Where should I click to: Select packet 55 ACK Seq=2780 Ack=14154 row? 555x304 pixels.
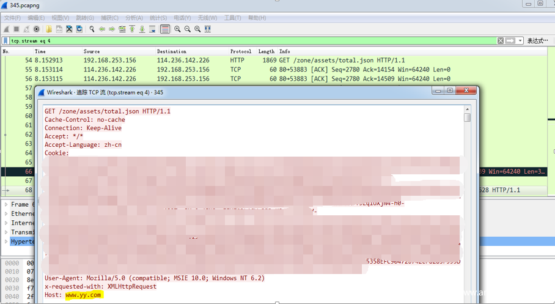274,70
